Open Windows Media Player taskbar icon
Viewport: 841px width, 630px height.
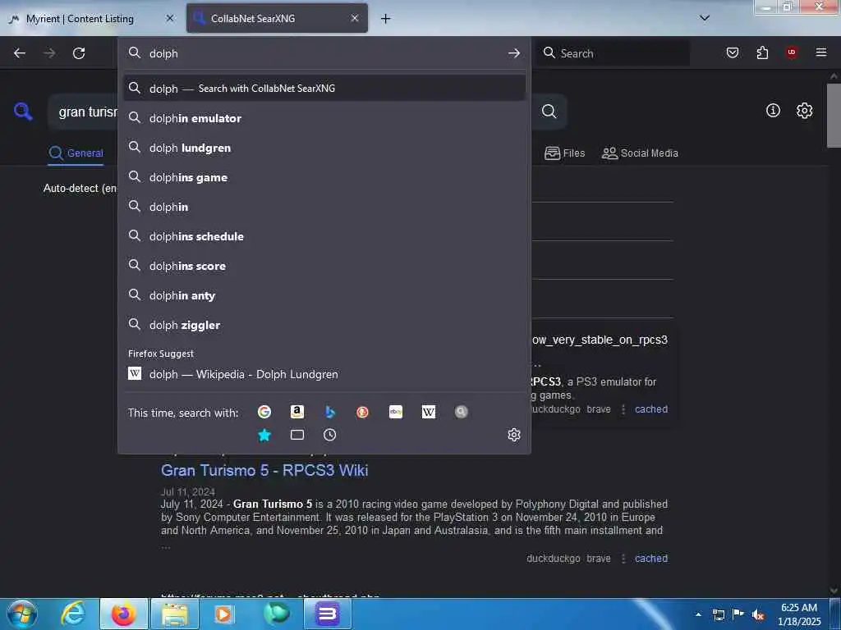click(x=224, y=614)
